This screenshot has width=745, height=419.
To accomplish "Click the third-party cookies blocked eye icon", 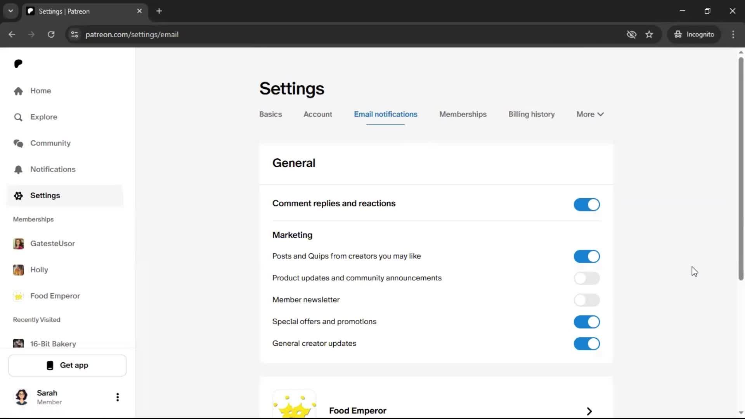I will coord(631,35).
